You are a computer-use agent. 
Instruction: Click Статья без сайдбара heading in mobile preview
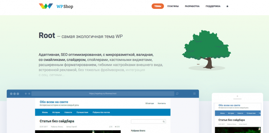coord(232,120)
